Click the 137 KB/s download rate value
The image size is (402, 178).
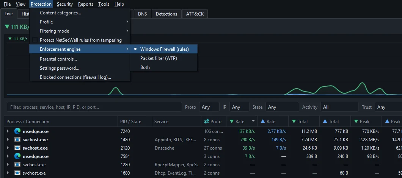click(x=246, y=131)
